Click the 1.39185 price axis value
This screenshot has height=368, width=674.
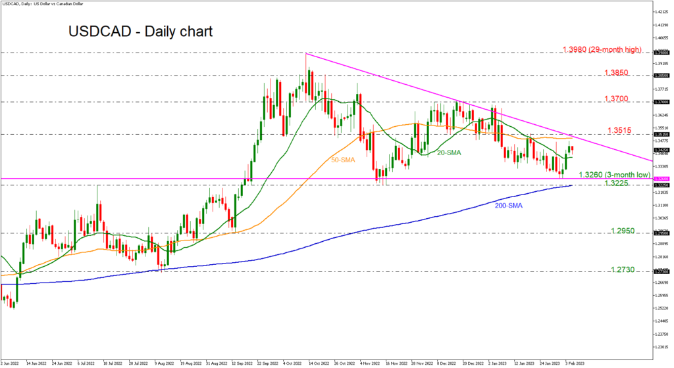(661, 64)
